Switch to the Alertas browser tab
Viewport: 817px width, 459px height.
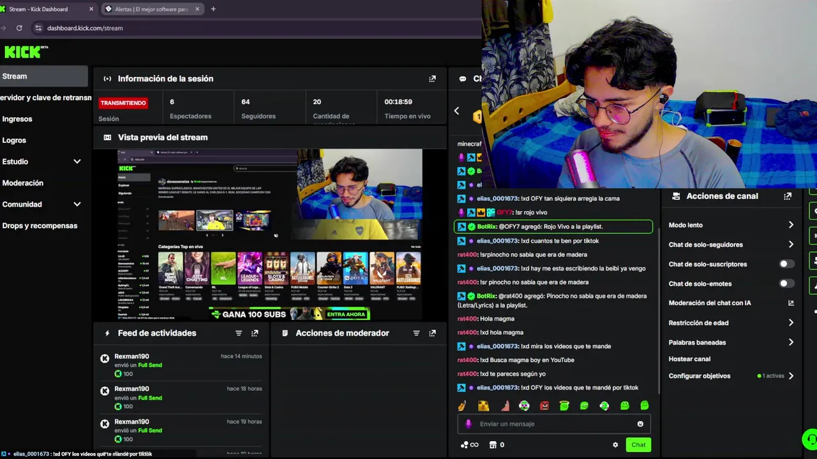point(152,9)
